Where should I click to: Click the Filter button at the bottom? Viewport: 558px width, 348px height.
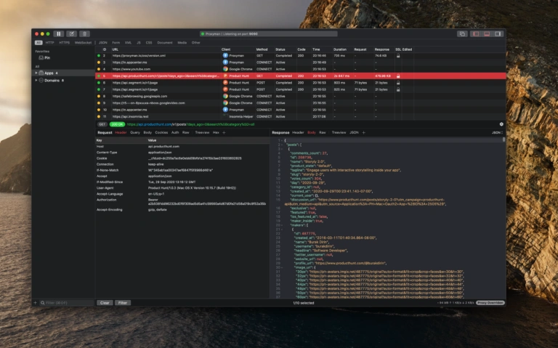click(122, 302)
